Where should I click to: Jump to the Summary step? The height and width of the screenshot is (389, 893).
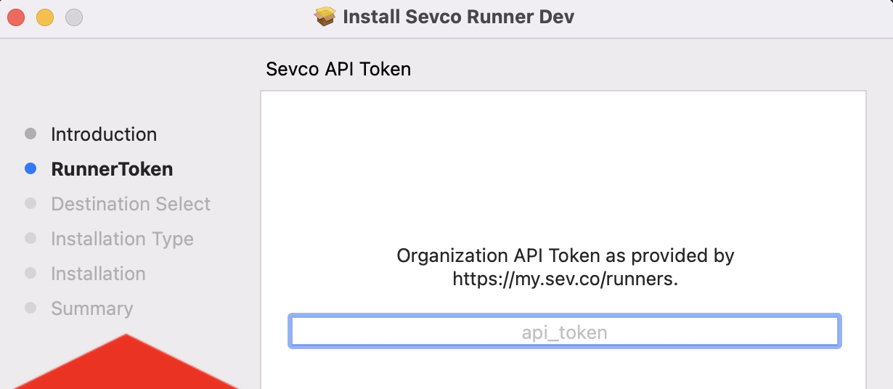pyautogui.click(x=92, y=308)
